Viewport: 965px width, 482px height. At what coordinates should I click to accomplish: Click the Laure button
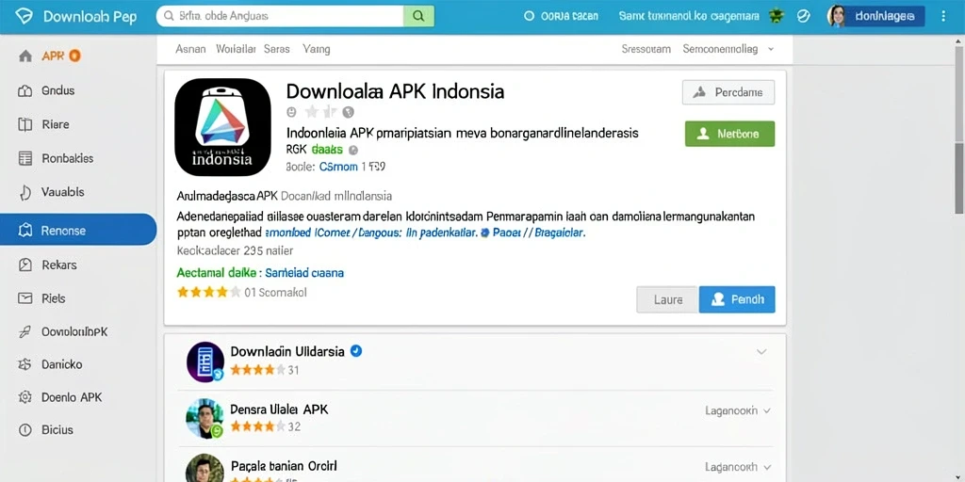(668, 299)
